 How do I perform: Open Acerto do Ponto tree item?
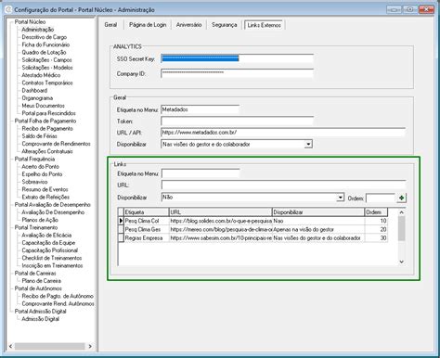[40, 167]
